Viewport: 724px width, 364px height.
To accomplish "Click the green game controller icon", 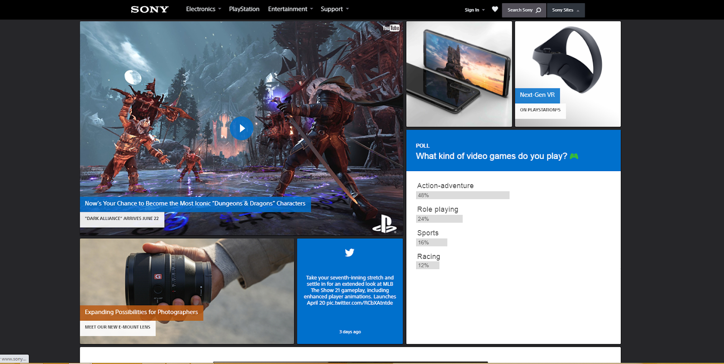I will [x=574, y=156].
